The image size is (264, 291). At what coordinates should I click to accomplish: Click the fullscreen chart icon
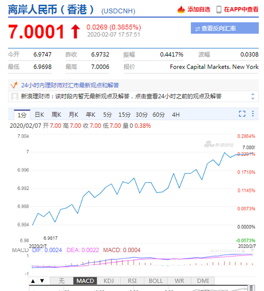pos(242,114)
